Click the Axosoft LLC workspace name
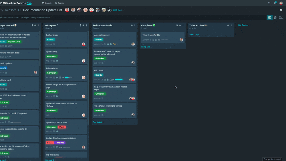This screenshot has height=161, width=286. point(13,10)
